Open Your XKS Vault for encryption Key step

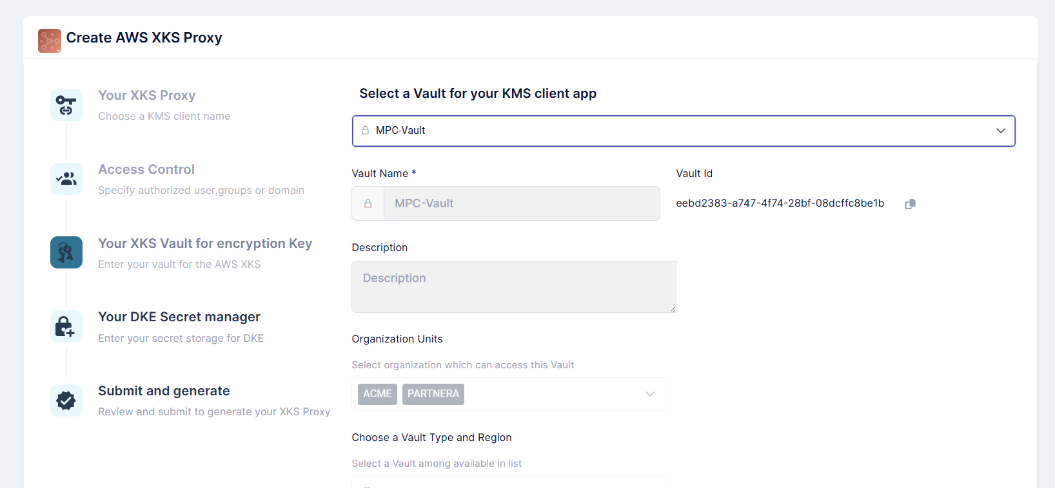pyautogui.click(x=205, y=243)
